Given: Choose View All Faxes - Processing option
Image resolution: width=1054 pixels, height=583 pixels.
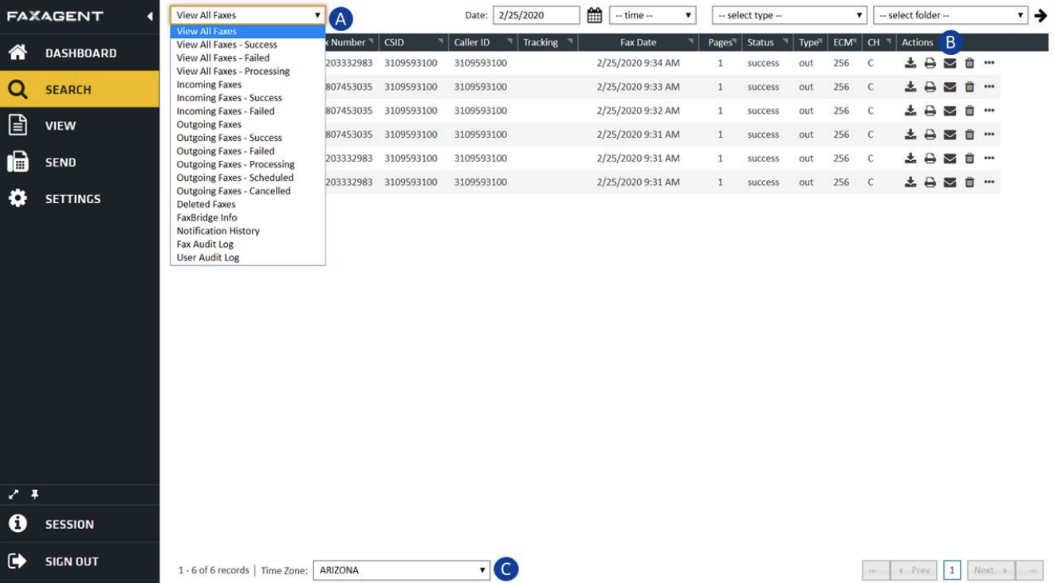Looking at the screenshot, I should (248, 71).
